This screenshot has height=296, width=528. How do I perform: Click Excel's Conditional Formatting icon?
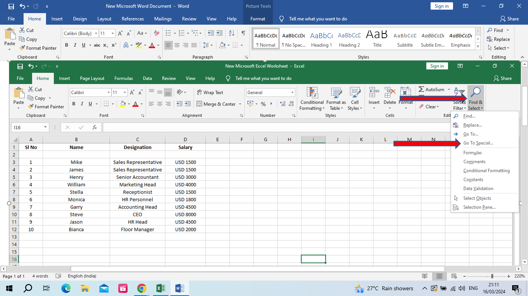tap(312, 93)
